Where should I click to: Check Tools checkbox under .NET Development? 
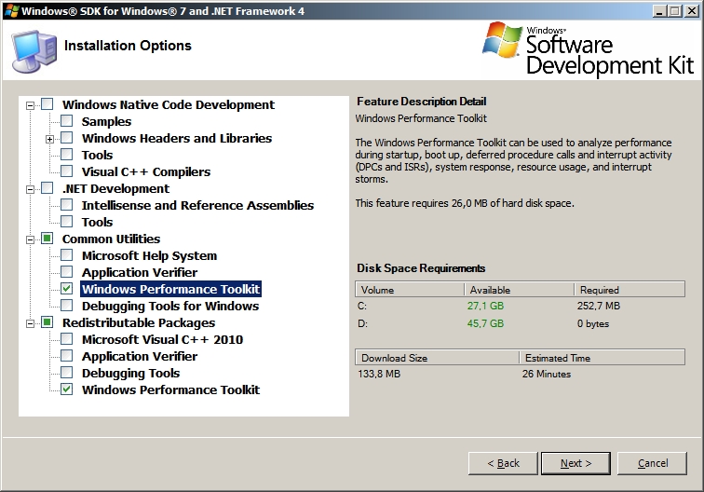[x=66, y=222]
